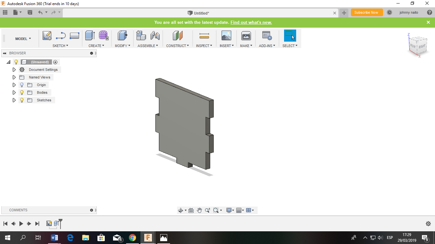435x244 pixels.
Task: Close the Untitled document tab
Action: 335,13
